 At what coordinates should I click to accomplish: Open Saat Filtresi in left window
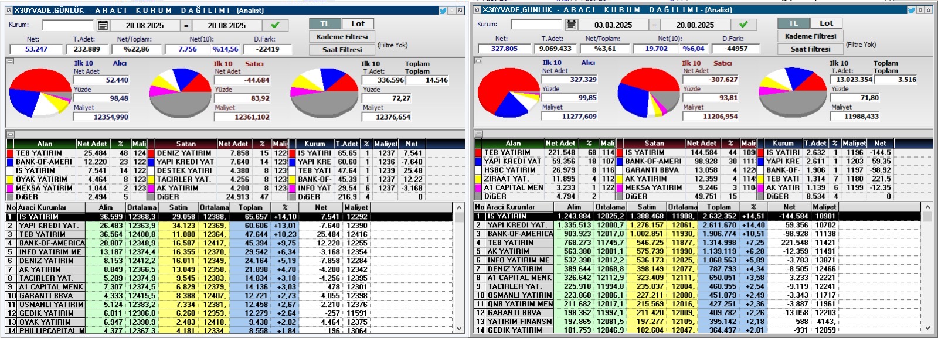click(x=342, y=49)
